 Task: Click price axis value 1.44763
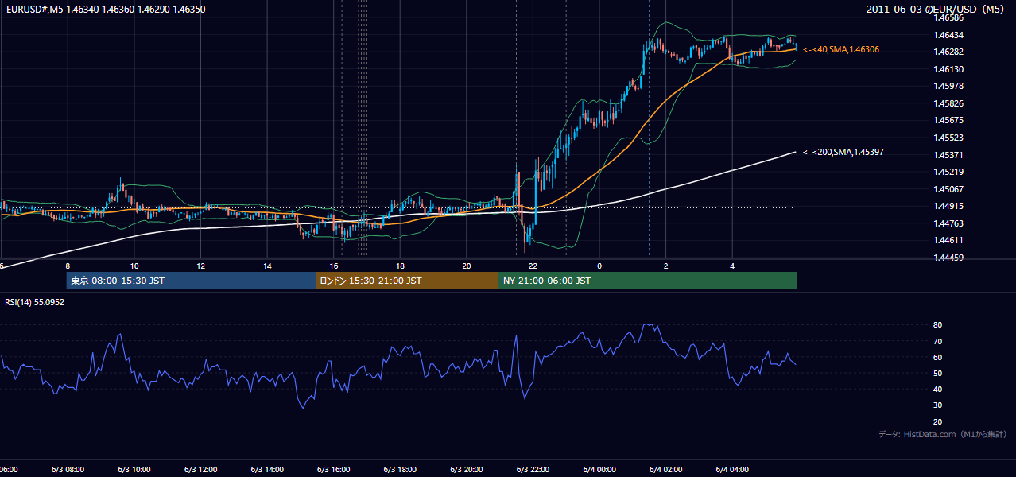[949, 223]
